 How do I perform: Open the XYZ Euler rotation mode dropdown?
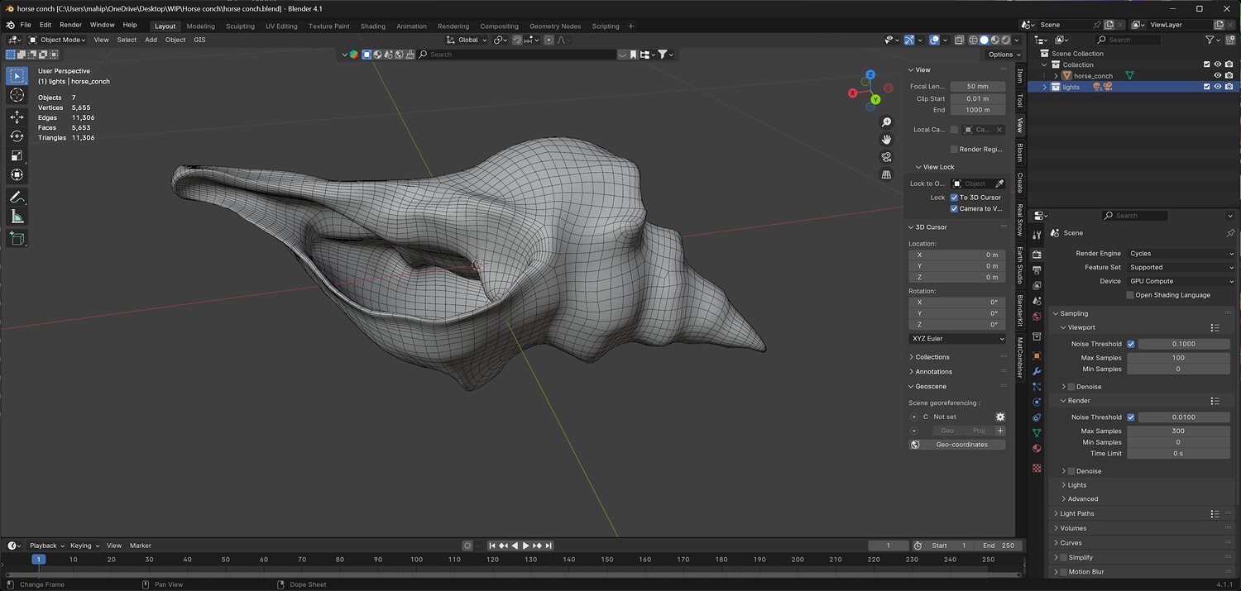pyautogui.click(x=957, y=339)
